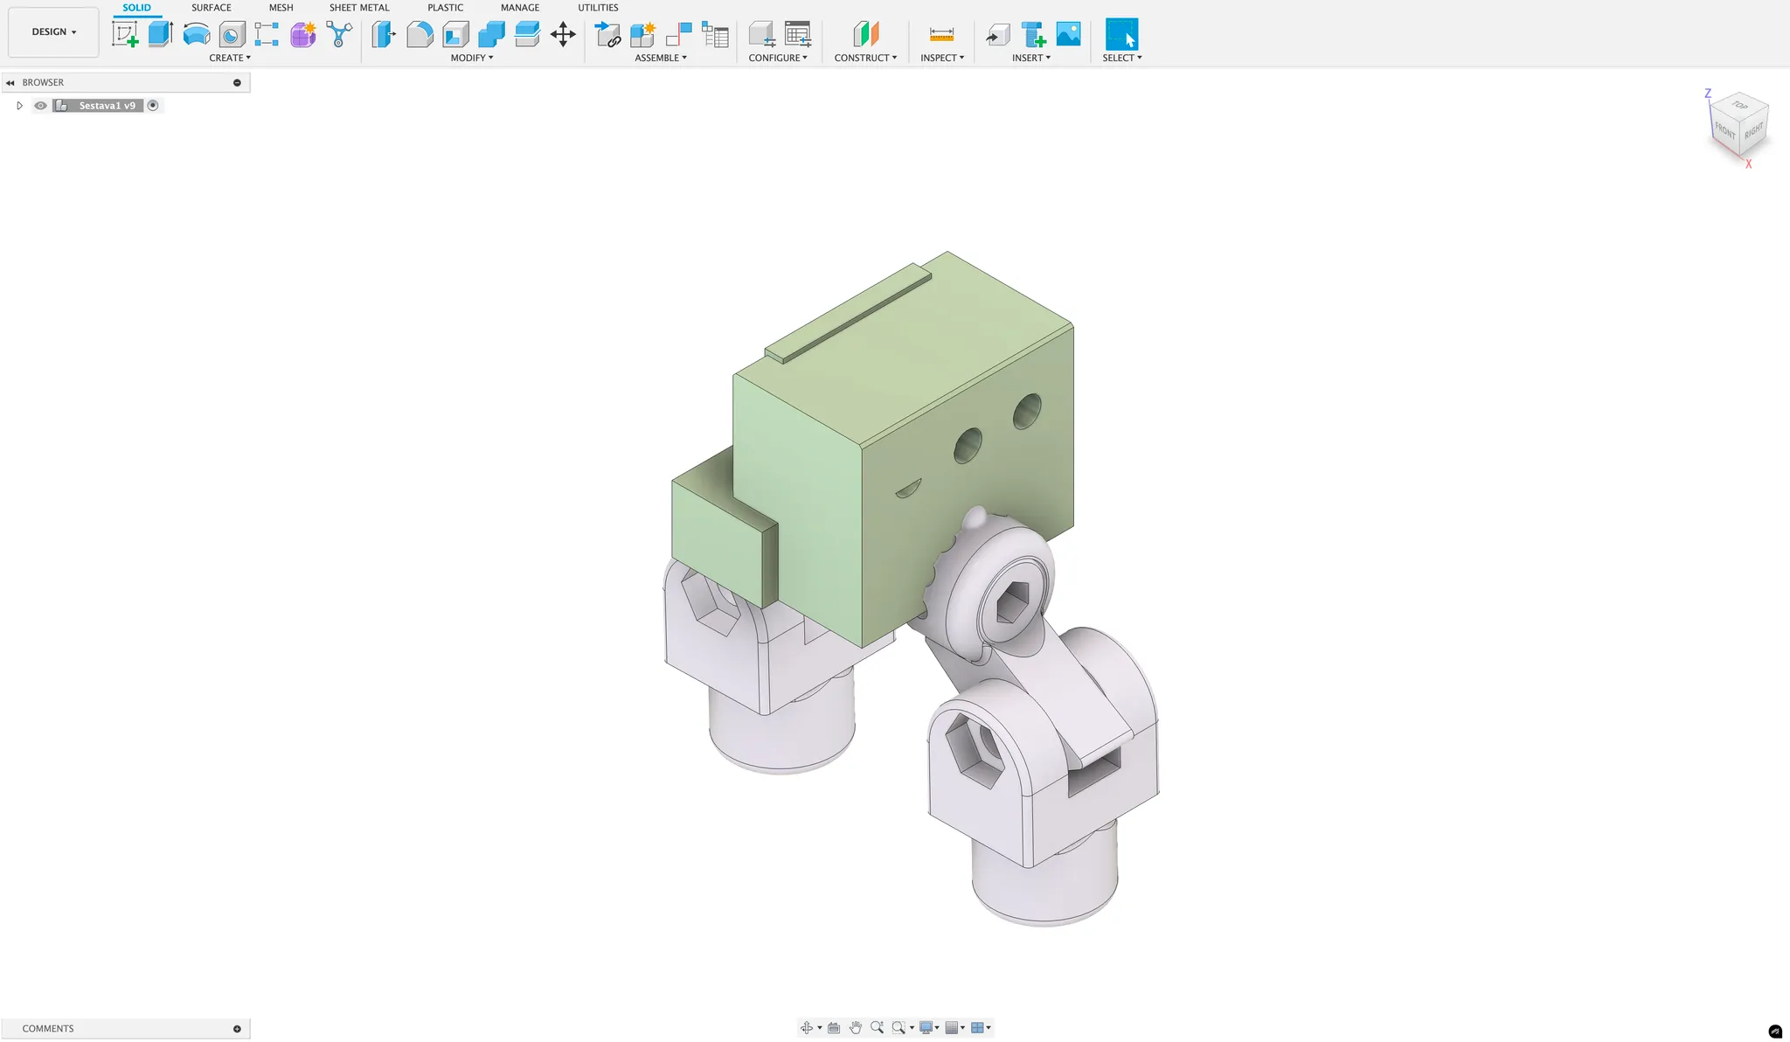
Task: Click the Insert Canvas image icon
Action: 1068,35
